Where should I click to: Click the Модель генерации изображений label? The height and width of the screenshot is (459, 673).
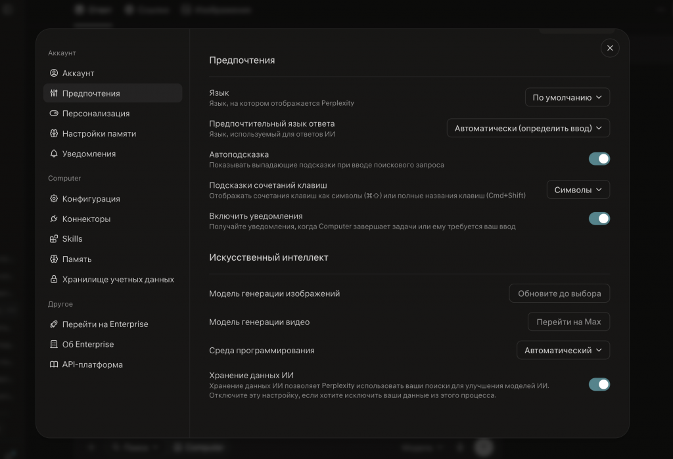[x=275, y=294]
